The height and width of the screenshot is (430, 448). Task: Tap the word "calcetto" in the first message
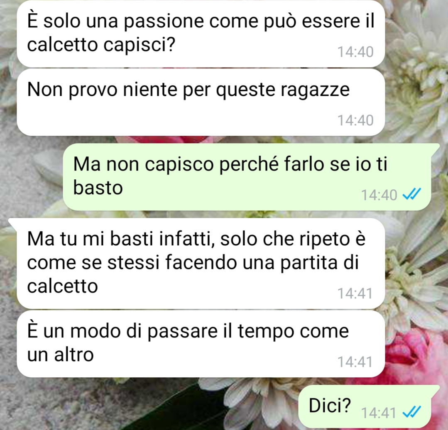coord(63,45)
